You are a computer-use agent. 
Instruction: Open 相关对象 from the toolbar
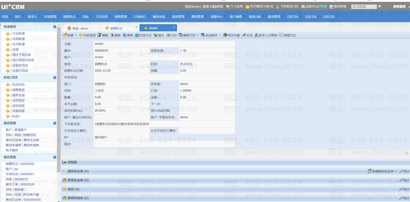[231, 35]
